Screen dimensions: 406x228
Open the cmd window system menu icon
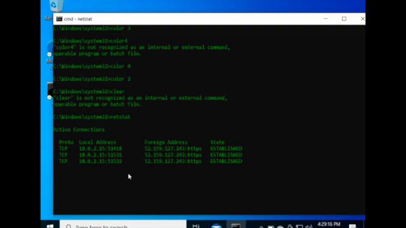pos(59,19)
